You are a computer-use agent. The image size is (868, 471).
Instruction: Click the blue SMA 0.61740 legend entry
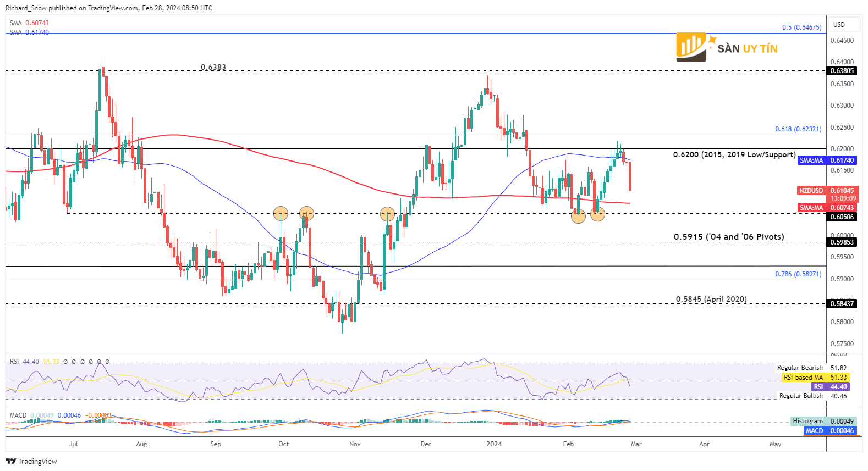(29, 32)
